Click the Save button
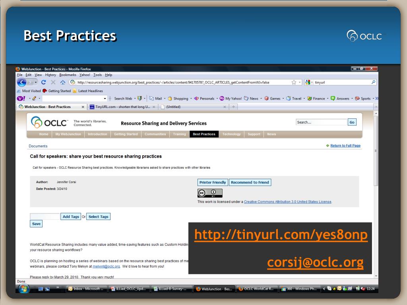The image size is (407, 305). (36, 224)
